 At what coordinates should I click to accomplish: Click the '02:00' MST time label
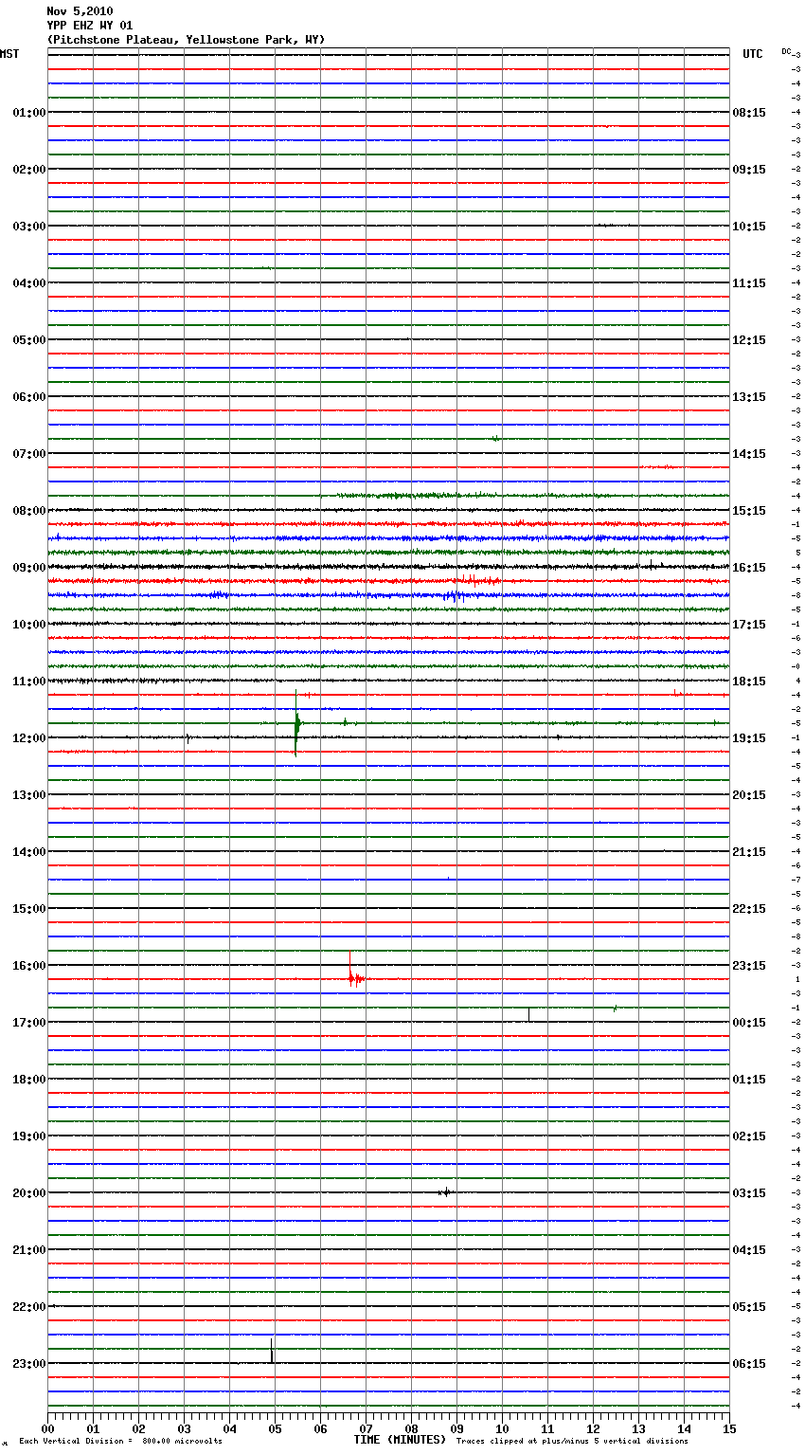[29, 170]
